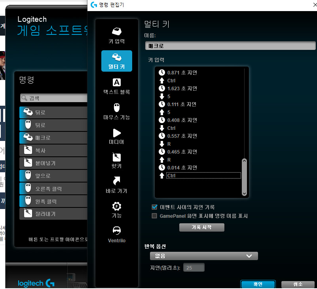Select 매크로 in the command list
This screenshot has height=289, width=317.
(53, 138)
